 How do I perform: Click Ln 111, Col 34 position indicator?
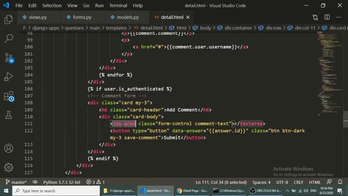click(221, 182)
